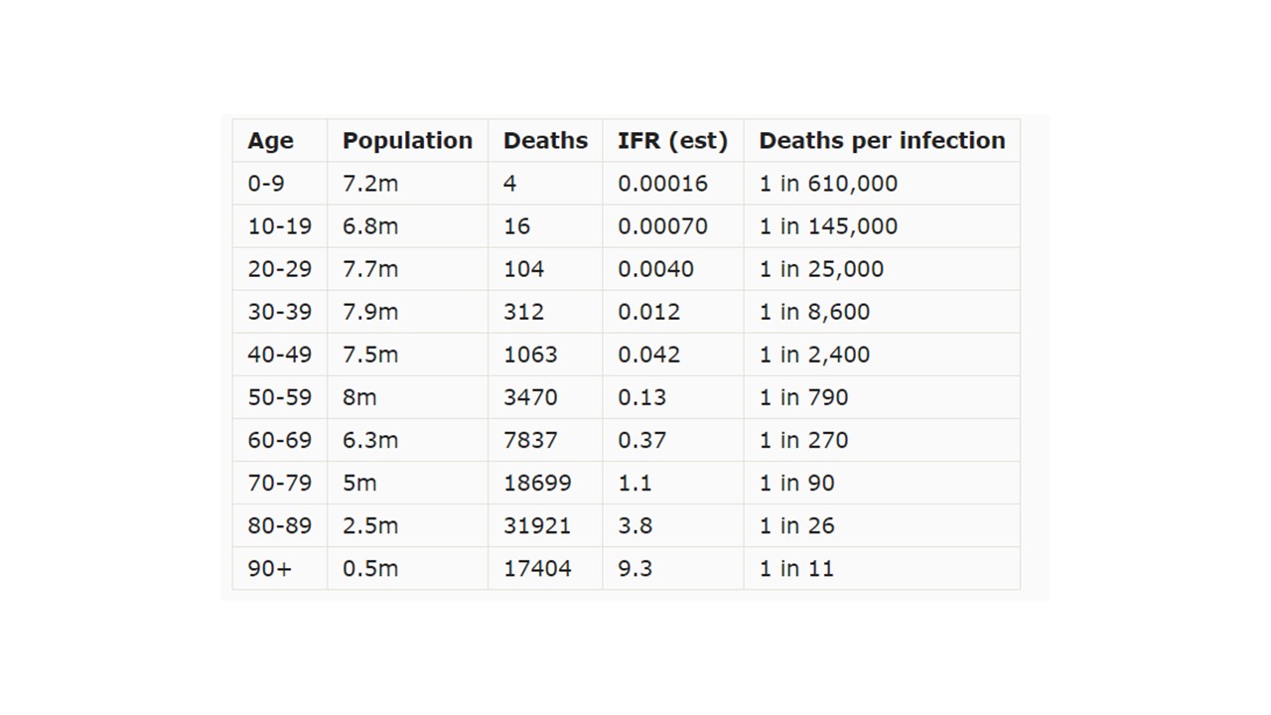Click the 1 in 790 cell
This screenshot has height=715, width=1271.
pos(803,397)
